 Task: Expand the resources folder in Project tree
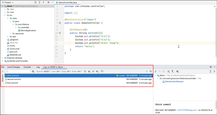(x=10, y=33)
